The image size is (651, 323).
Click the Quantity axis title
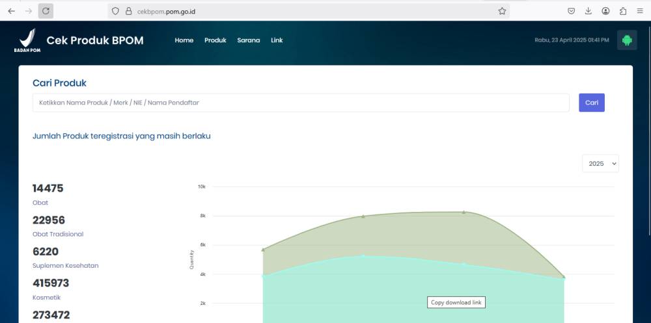pos(192,259)
